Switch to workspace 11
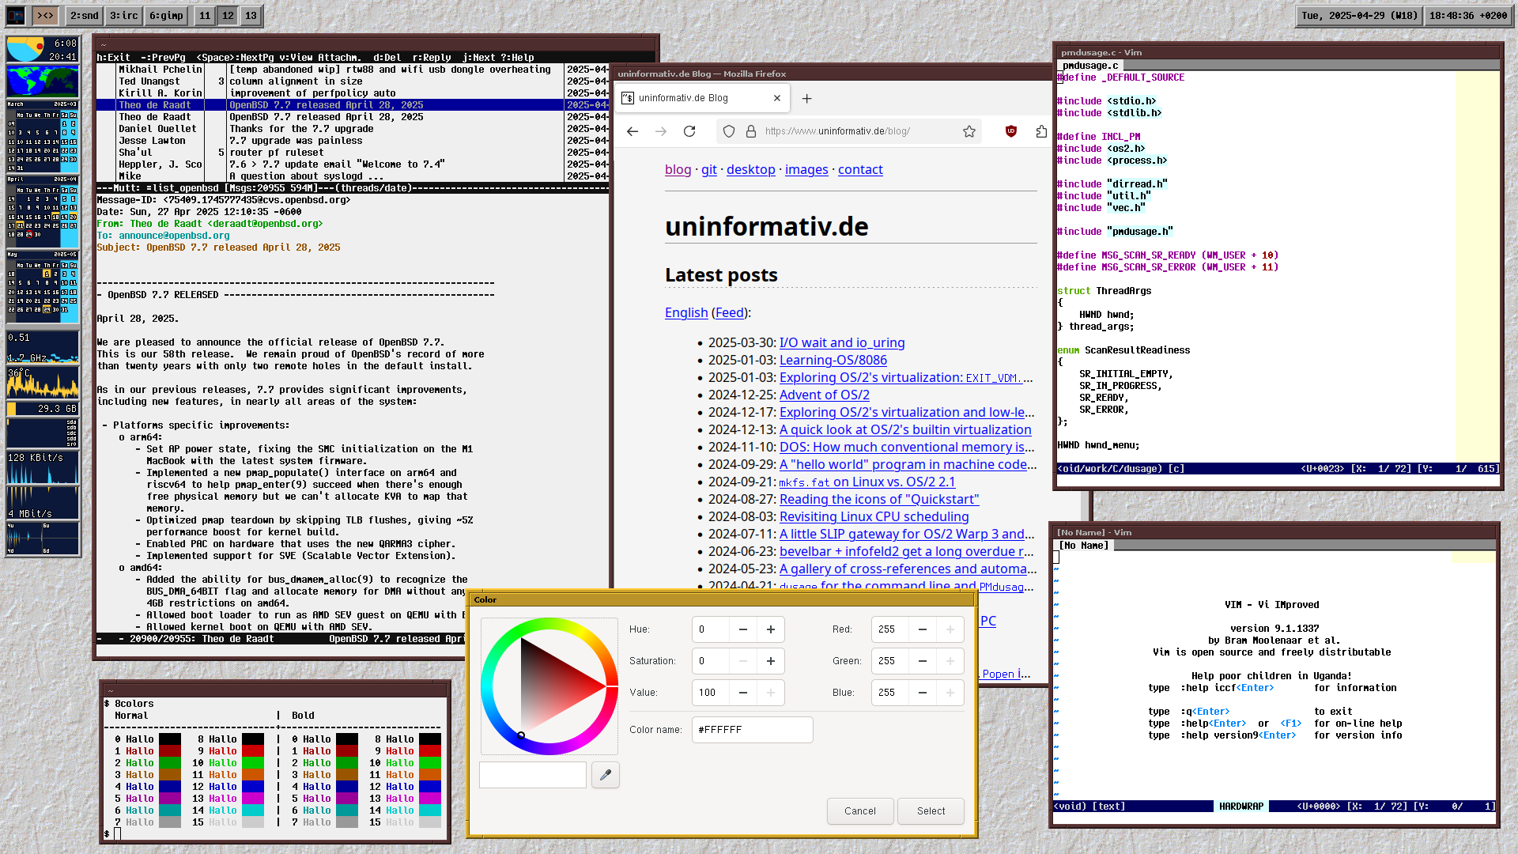 click(205, 15)
